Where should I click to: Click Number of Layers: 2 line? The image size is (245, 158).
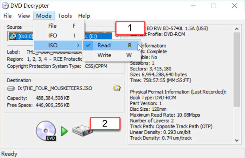(152, 121)
